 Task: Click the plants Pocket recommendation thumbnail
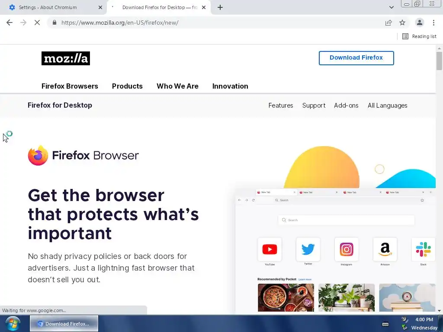(347, 297)
